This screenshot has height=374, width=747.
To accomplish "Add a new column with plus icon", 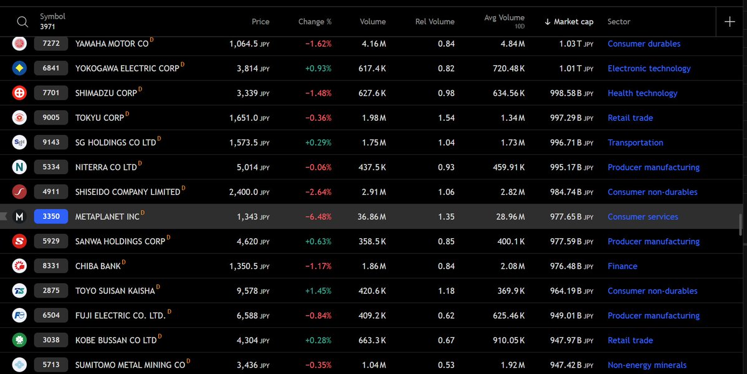I will pyautogui.click(x=730, y=21).
